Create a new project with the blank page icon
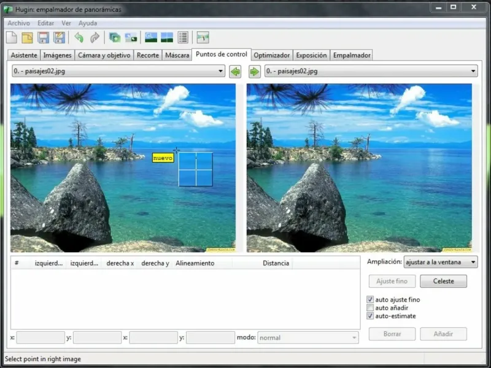Screen dimensions: 491x368 click(x=12, y=37)
